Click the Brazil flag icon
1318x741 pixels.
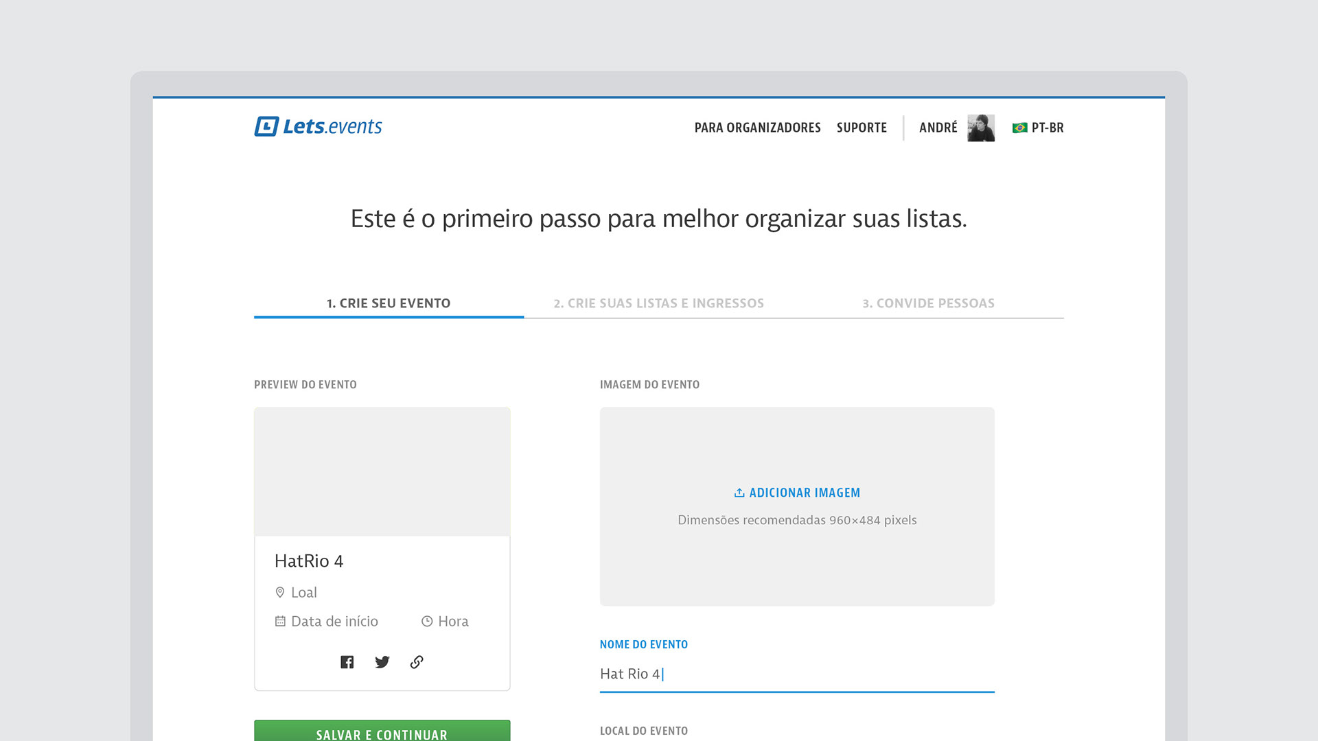click(1019, 128)
